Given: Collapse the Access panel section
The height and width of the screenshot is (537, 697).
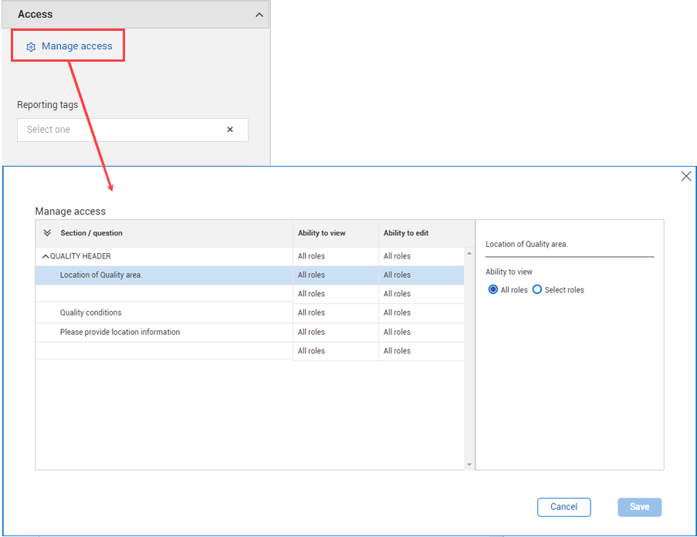Looking at the screenshot, I should (x=259, y=15).
